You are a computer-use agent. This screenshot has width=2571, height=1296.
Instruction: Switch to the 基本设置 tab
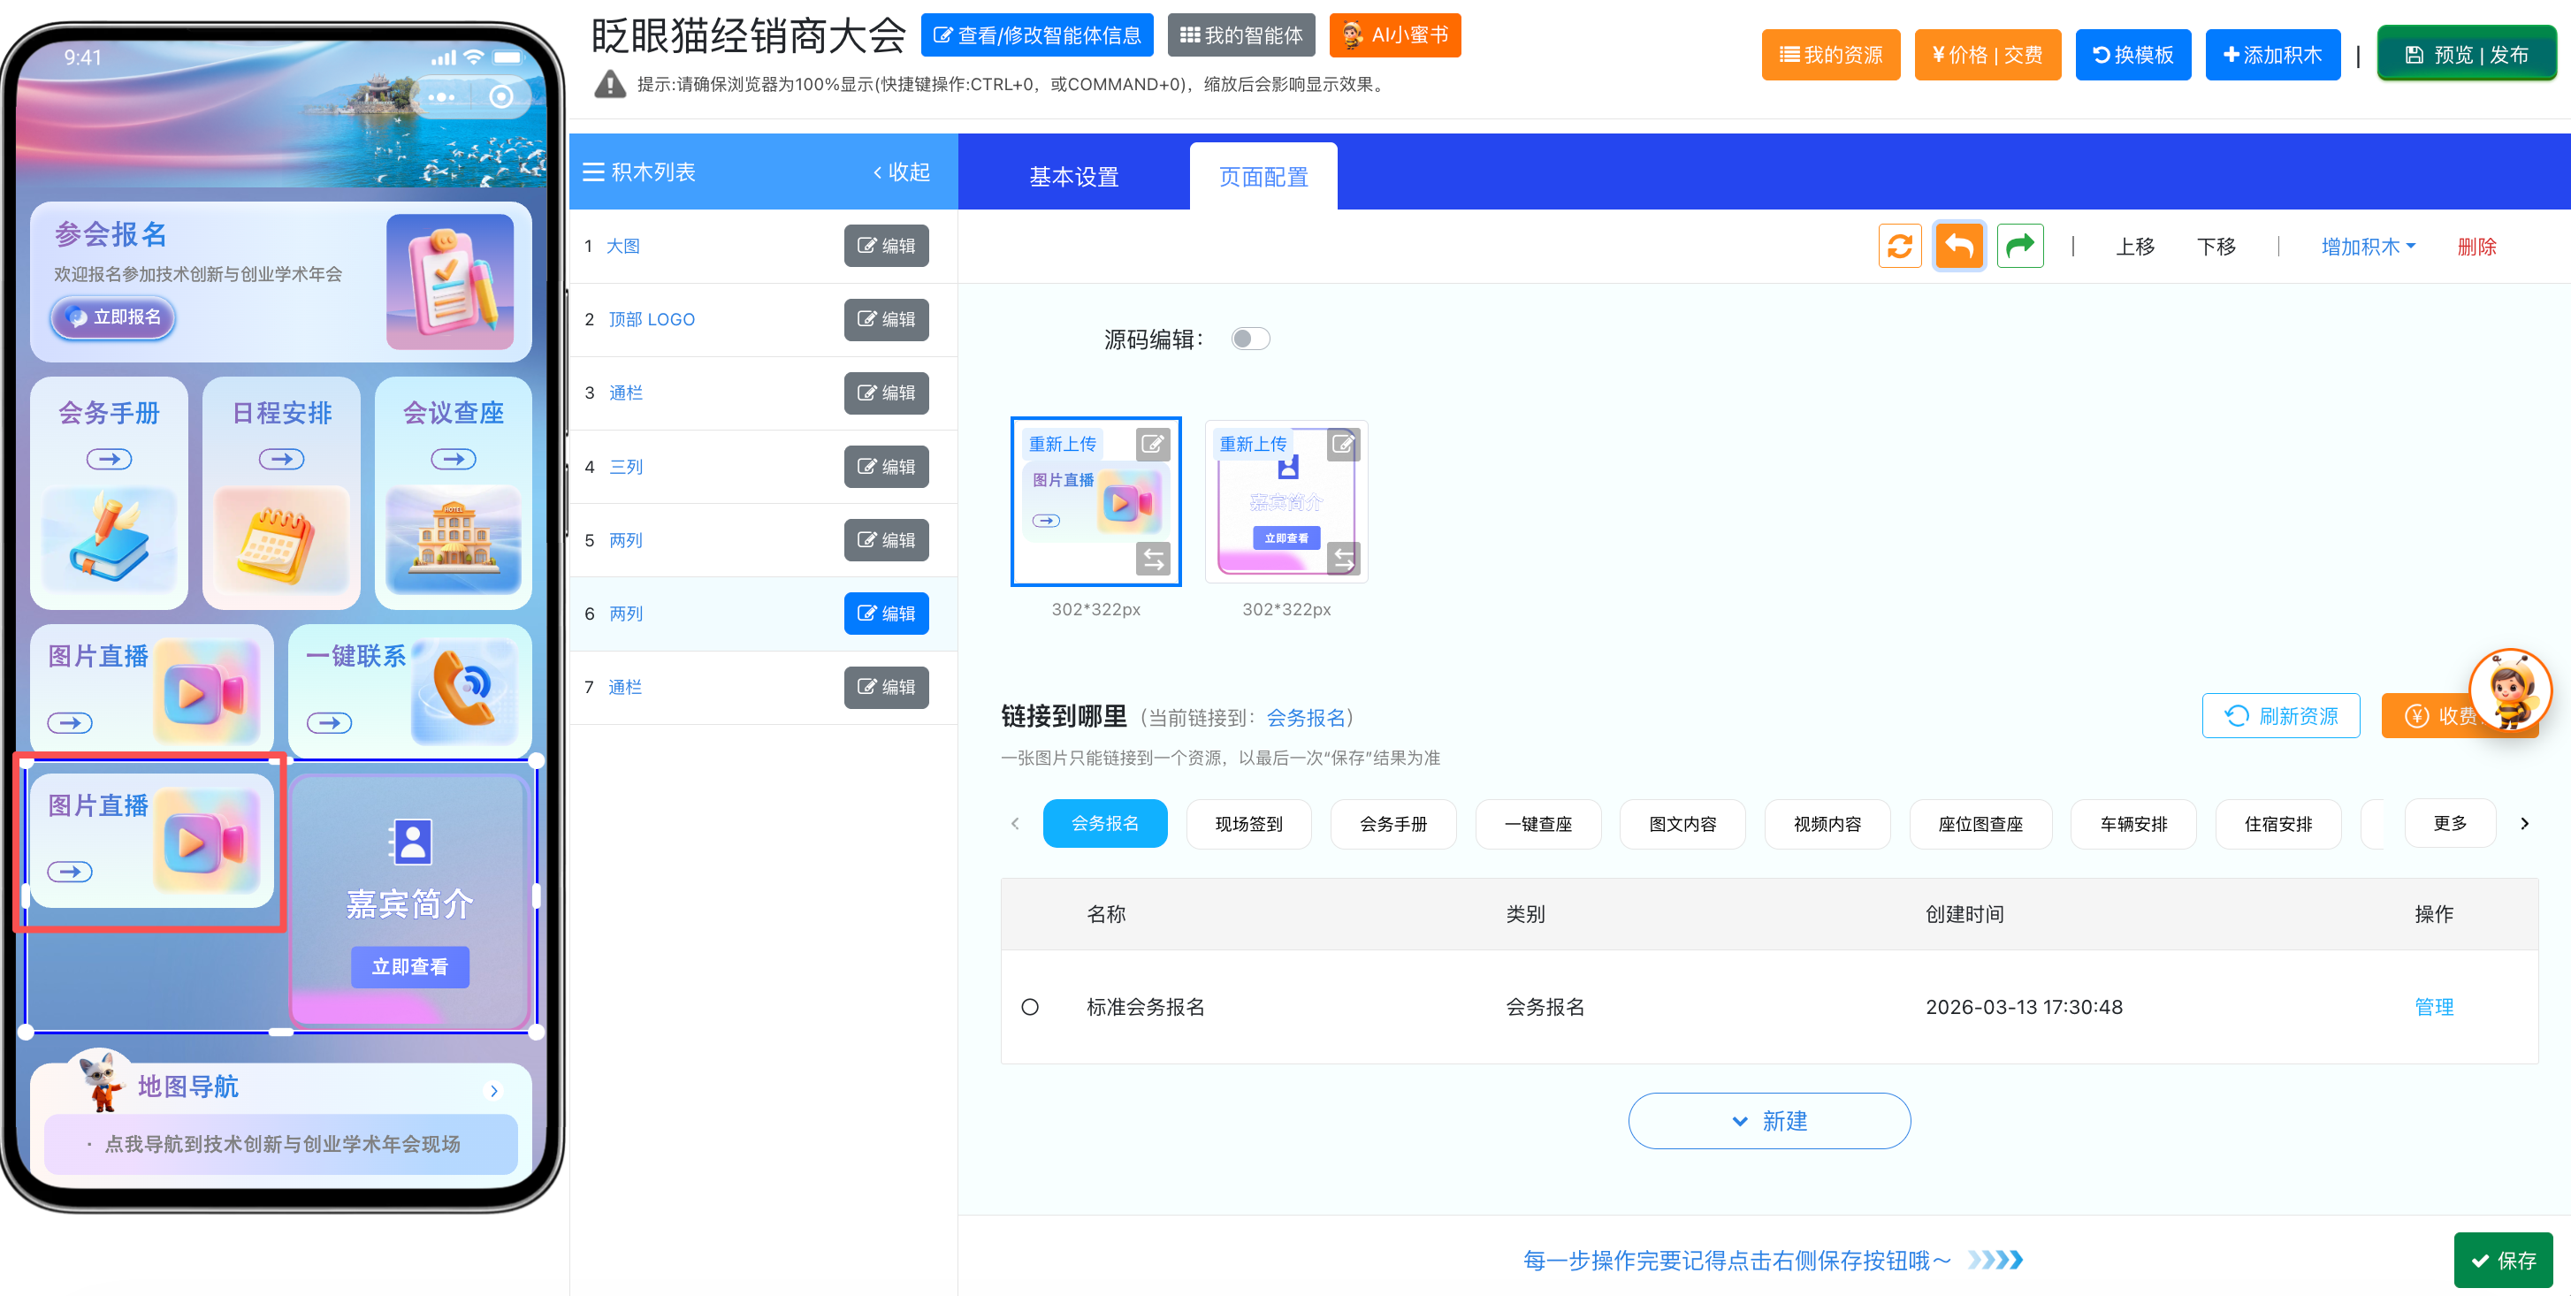[1074, 177]
